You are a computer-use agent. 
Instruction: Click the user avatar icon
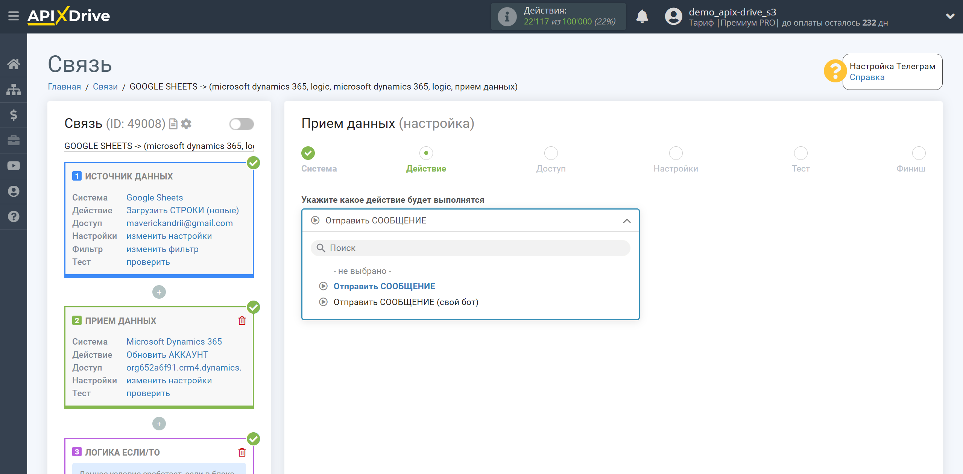[x=673, y=17]
